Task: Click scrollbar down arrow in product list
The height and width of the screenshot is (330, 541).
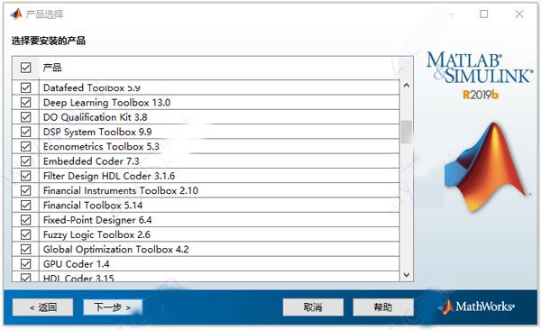Action: 407,275
